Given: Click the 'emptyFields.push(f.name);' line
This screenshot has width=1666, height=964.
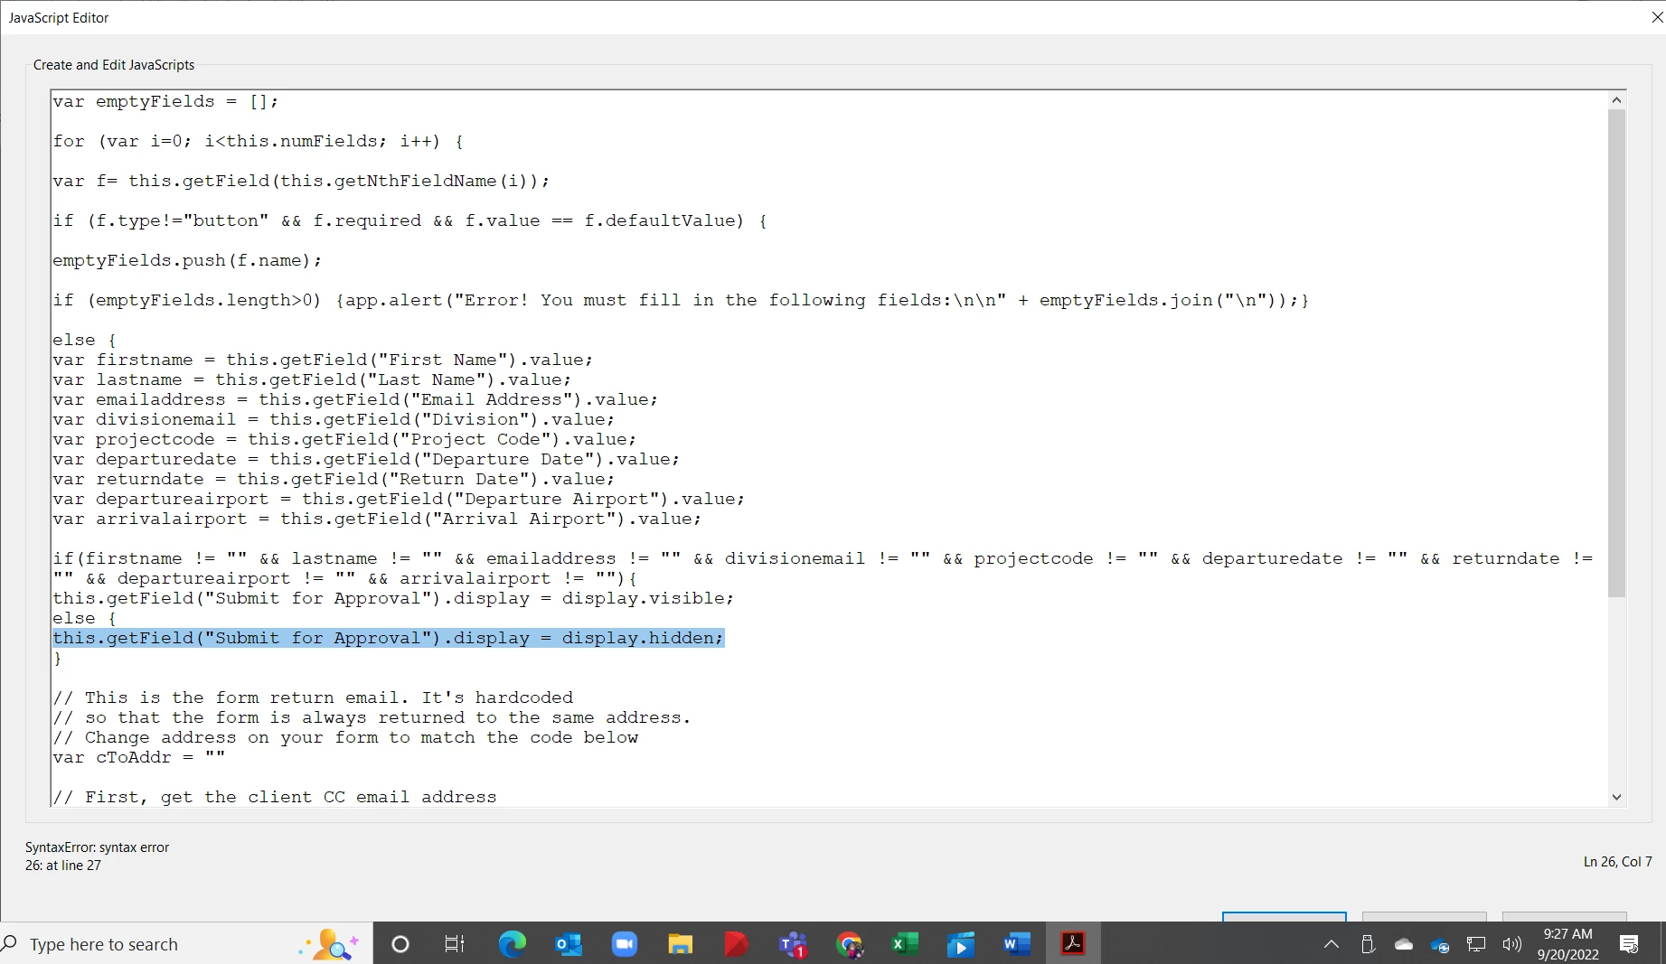Looking at the screenshot, I should point(187,260).
